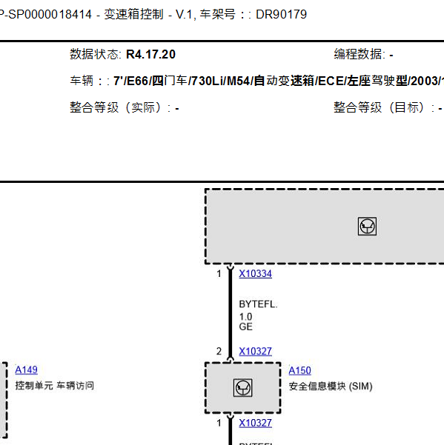Screen dimensions: 444x445
Task: Click the dashed A150 module box
Action: pyautogui.click(x=242, y=388)
